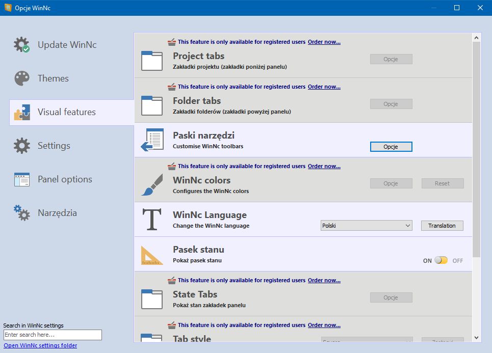
Task: Toggle the Pasek stanu ON/OFF switch
Action: pos(441,260)
